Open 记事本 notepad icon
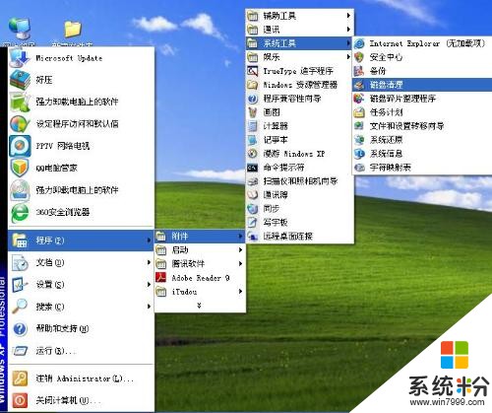This screenshot has width=492, height=413. point(252,140)
